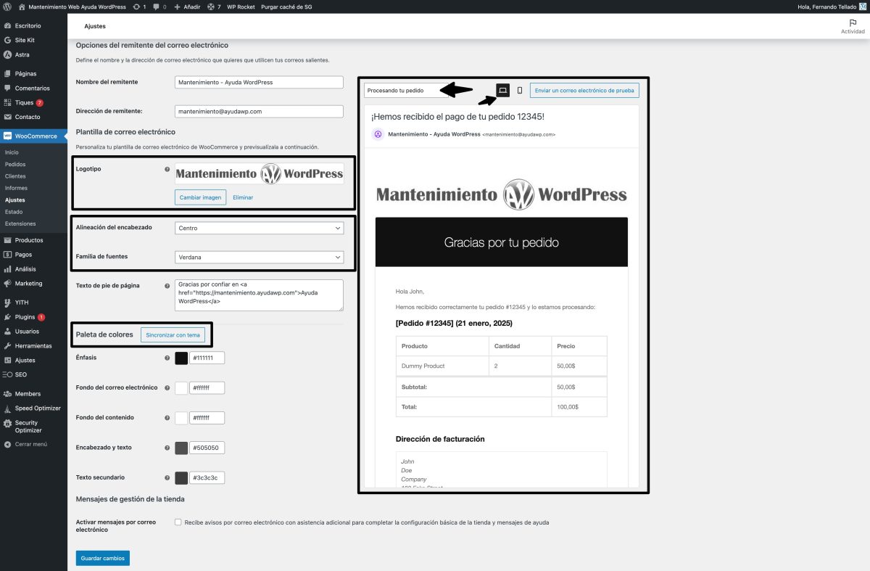The image size is (870, 571).
Task: Click the WordPress logo in the admin bar
Action: click(8, 7)
